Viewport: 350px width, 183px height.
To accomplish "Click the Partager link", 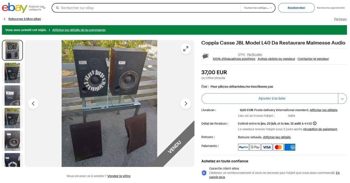I will (340, 19).
